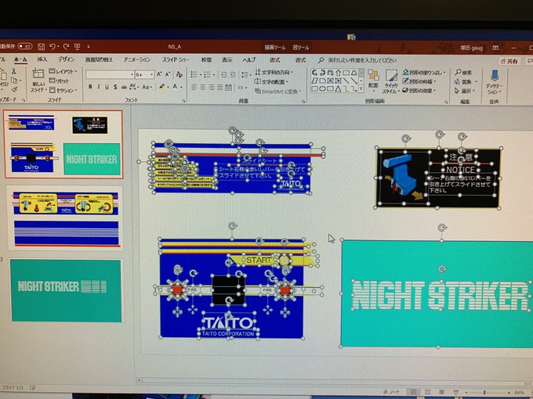
Task: Click the Share (共有) button
Action: pos(509,61)
